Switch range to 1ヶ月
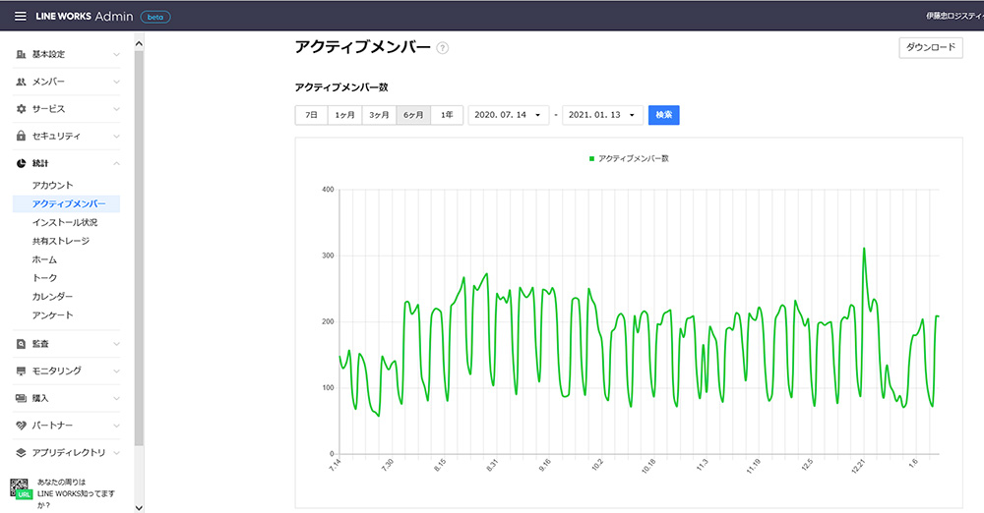The height and width of the screenshot is (513, 984). click(344, 115)
